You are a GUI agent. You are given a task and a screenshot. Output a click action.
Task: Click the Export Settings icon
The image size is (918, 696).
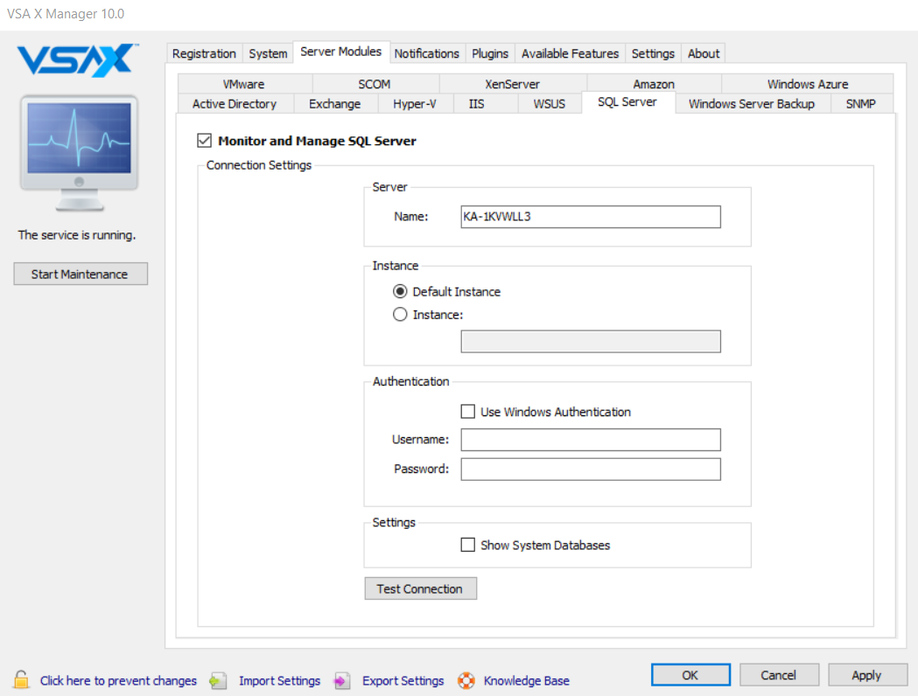tap(342, 680)
